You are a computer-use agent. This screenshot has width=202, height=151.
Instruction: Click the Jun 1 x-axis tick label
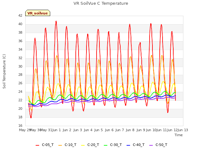coord(56,130)
